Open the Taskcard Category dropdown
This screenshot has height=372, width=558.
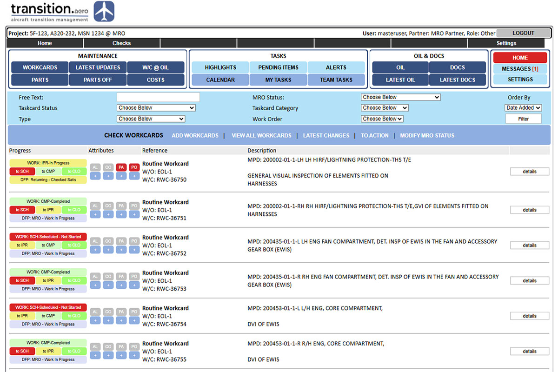pyautogui.click(x=385, y=108)
